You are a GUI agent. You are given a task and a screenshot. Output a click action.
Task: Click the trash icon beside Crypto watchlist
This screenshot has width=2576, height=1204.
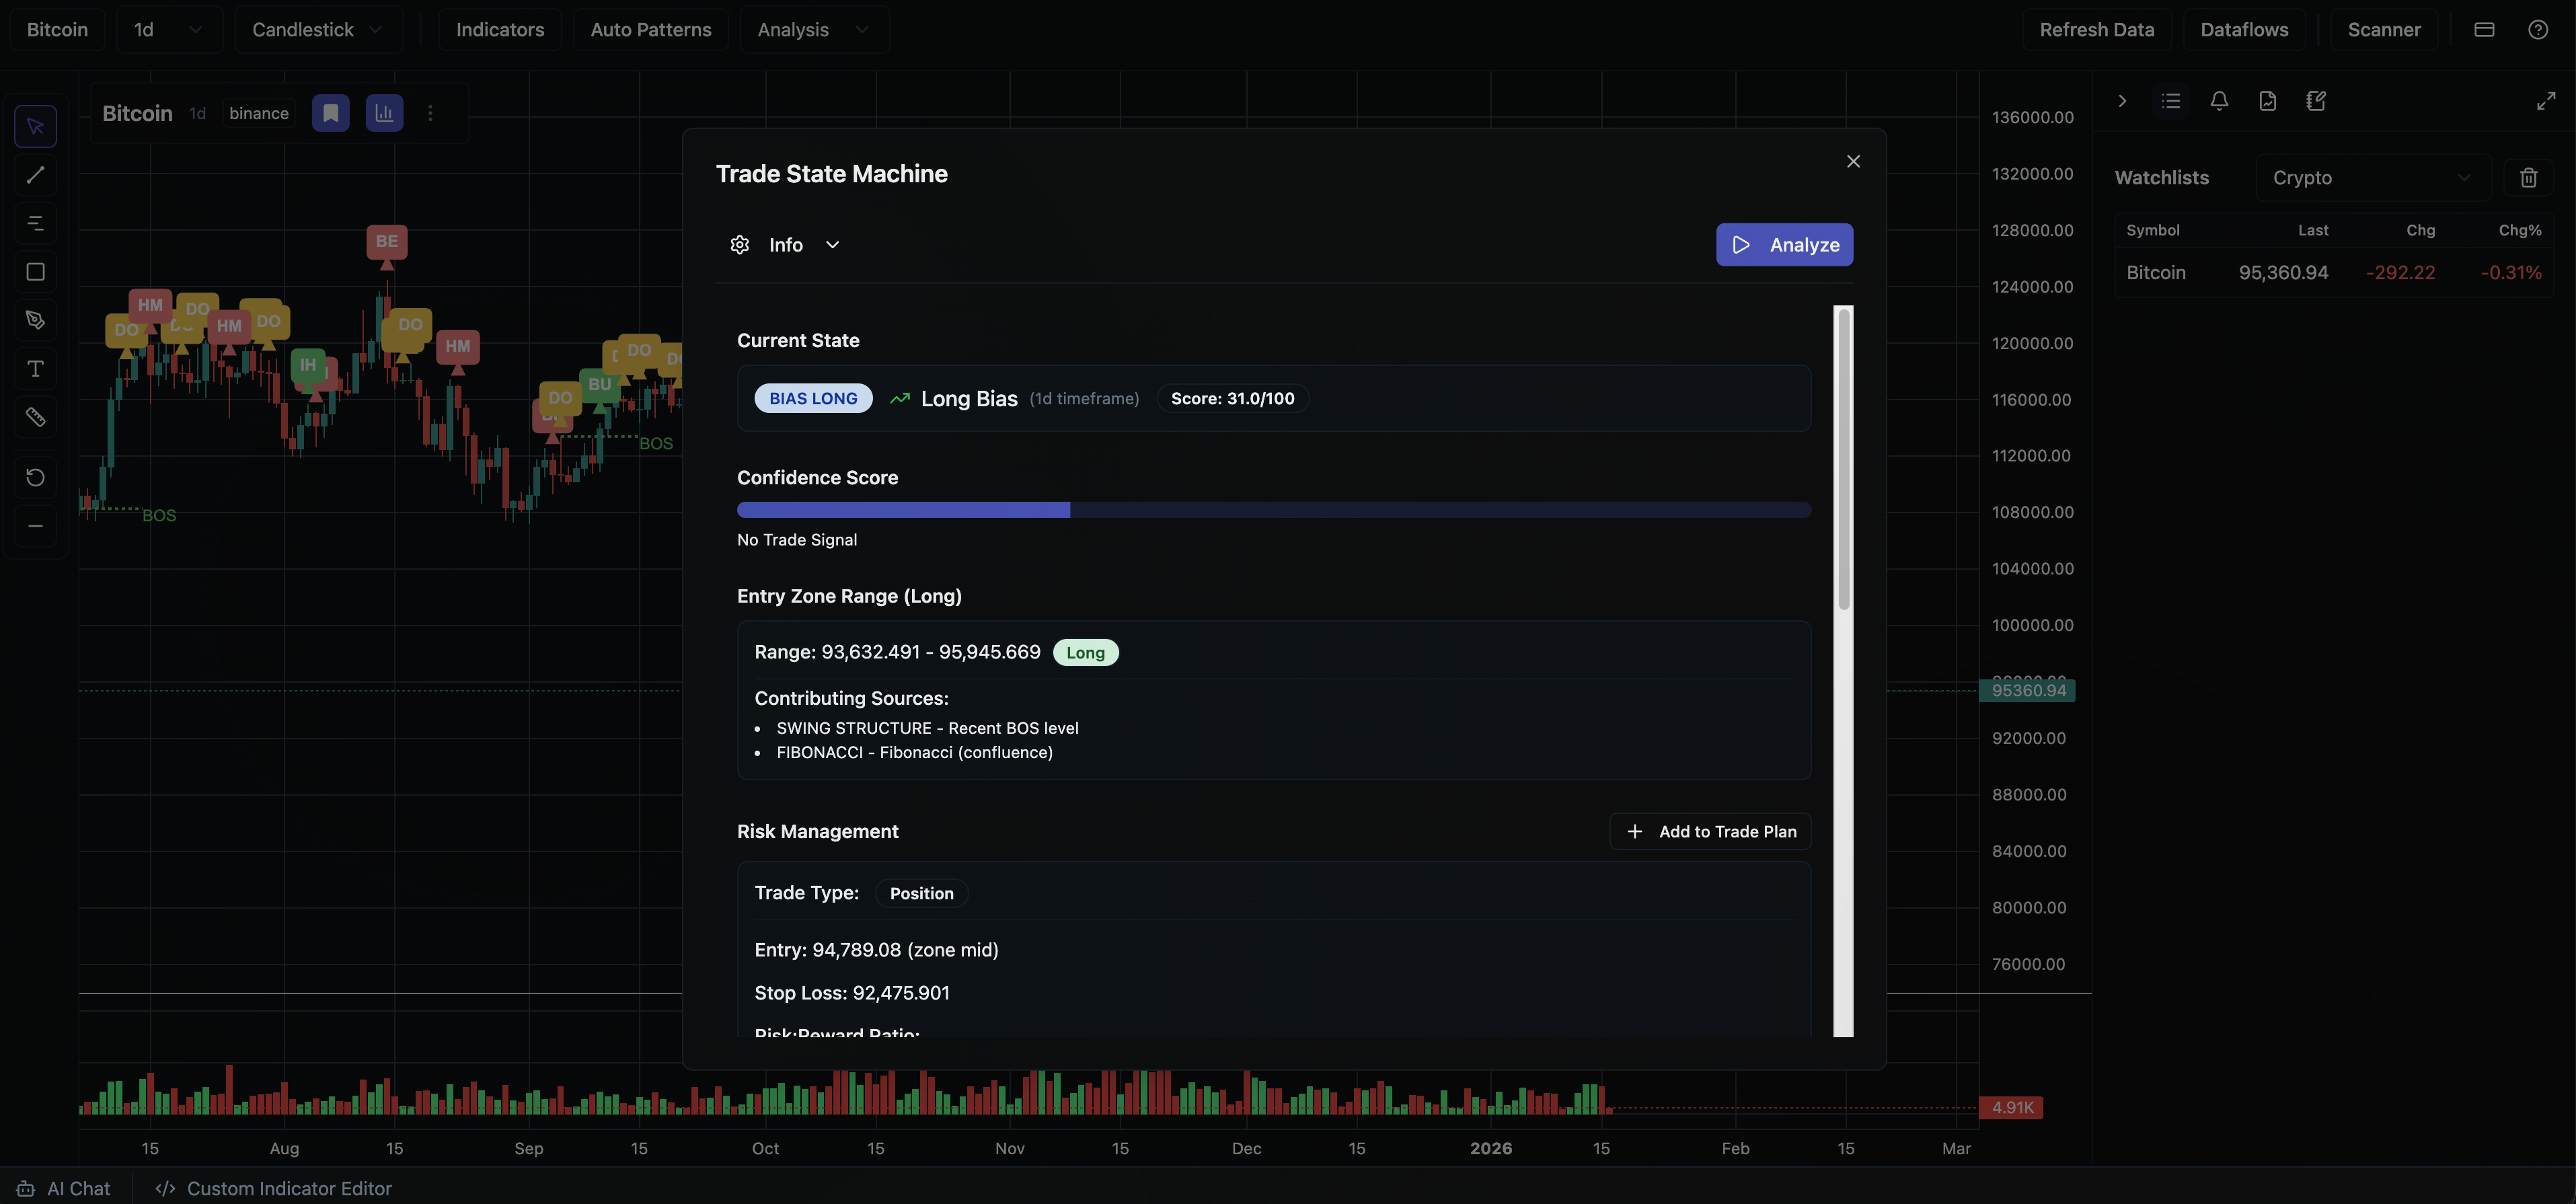pos(2528,178)
